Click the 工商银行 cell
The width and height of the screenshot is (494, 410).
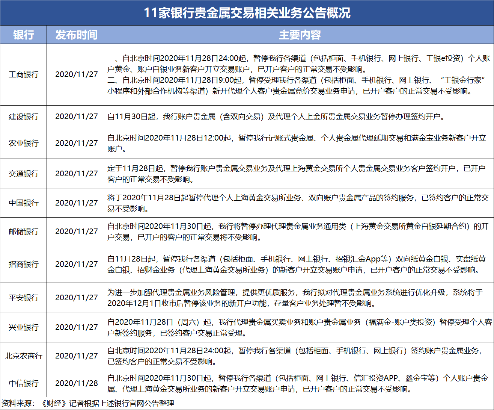pos(23,74)
